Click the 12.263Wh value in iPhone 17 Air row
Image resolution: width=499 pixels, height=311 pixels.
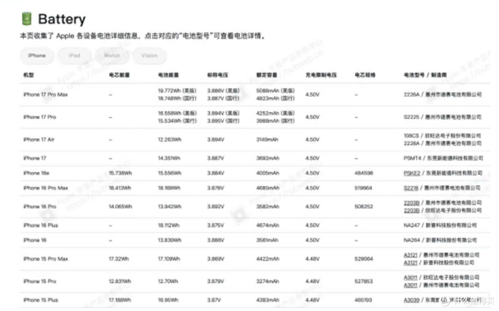click(x=170, y=139)
